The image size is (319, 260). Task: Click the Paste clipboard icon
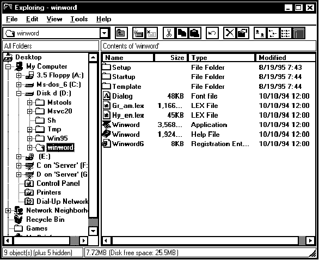pyautogui.click(x=195, y=33)
